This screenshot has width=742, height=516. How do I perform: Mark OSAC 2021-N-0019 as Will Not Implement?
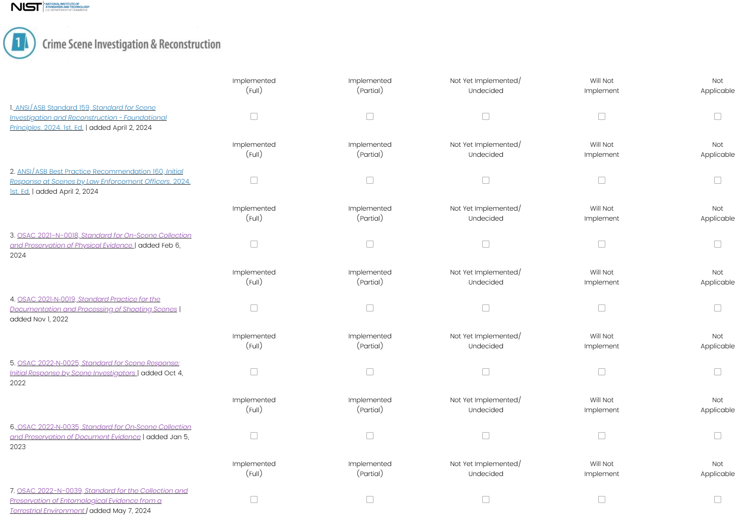tap(602, 308)
